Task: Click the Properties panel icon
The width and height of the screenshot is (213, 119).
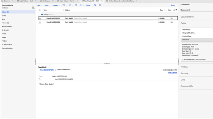Action: (180, 4)
